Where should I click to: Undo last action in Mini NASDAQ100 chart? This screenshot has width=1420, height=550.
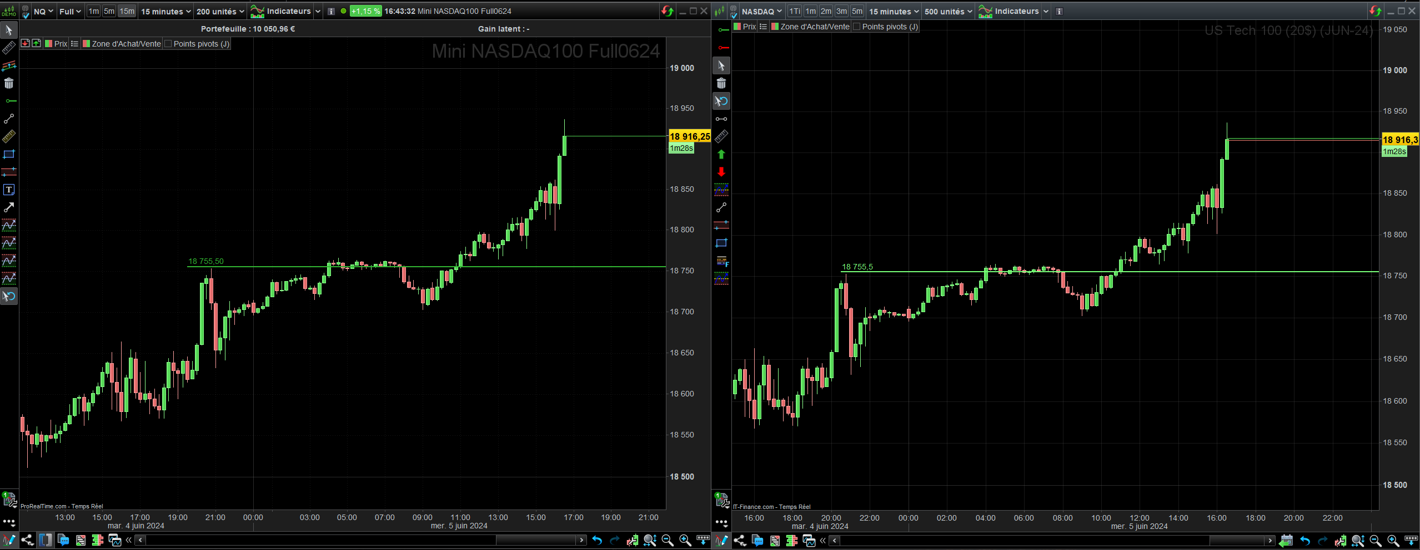pyautogui.click(x=597, y=540)
